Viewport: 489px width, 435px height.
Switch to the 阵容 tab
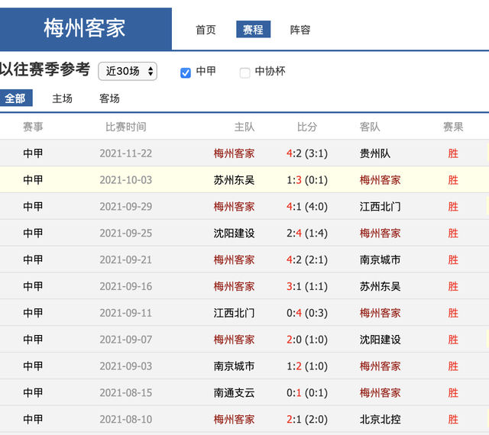(300, 30)
